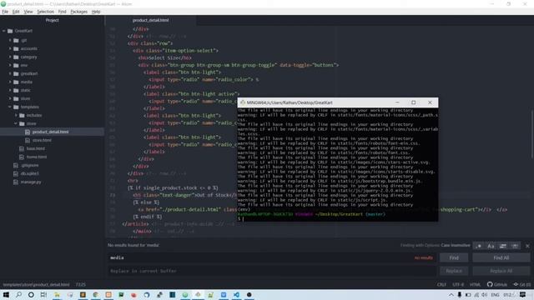Click the battery tray icon
Viewport: 534px width, 300px height.
[468, 294]
